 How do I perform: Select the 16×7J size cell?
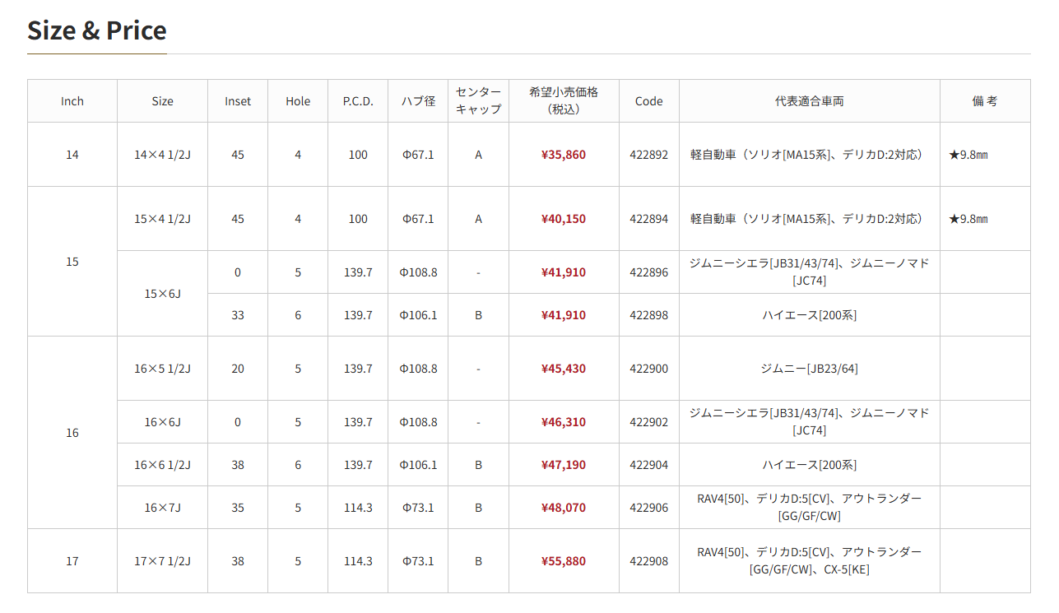click(x=163, y=508)
